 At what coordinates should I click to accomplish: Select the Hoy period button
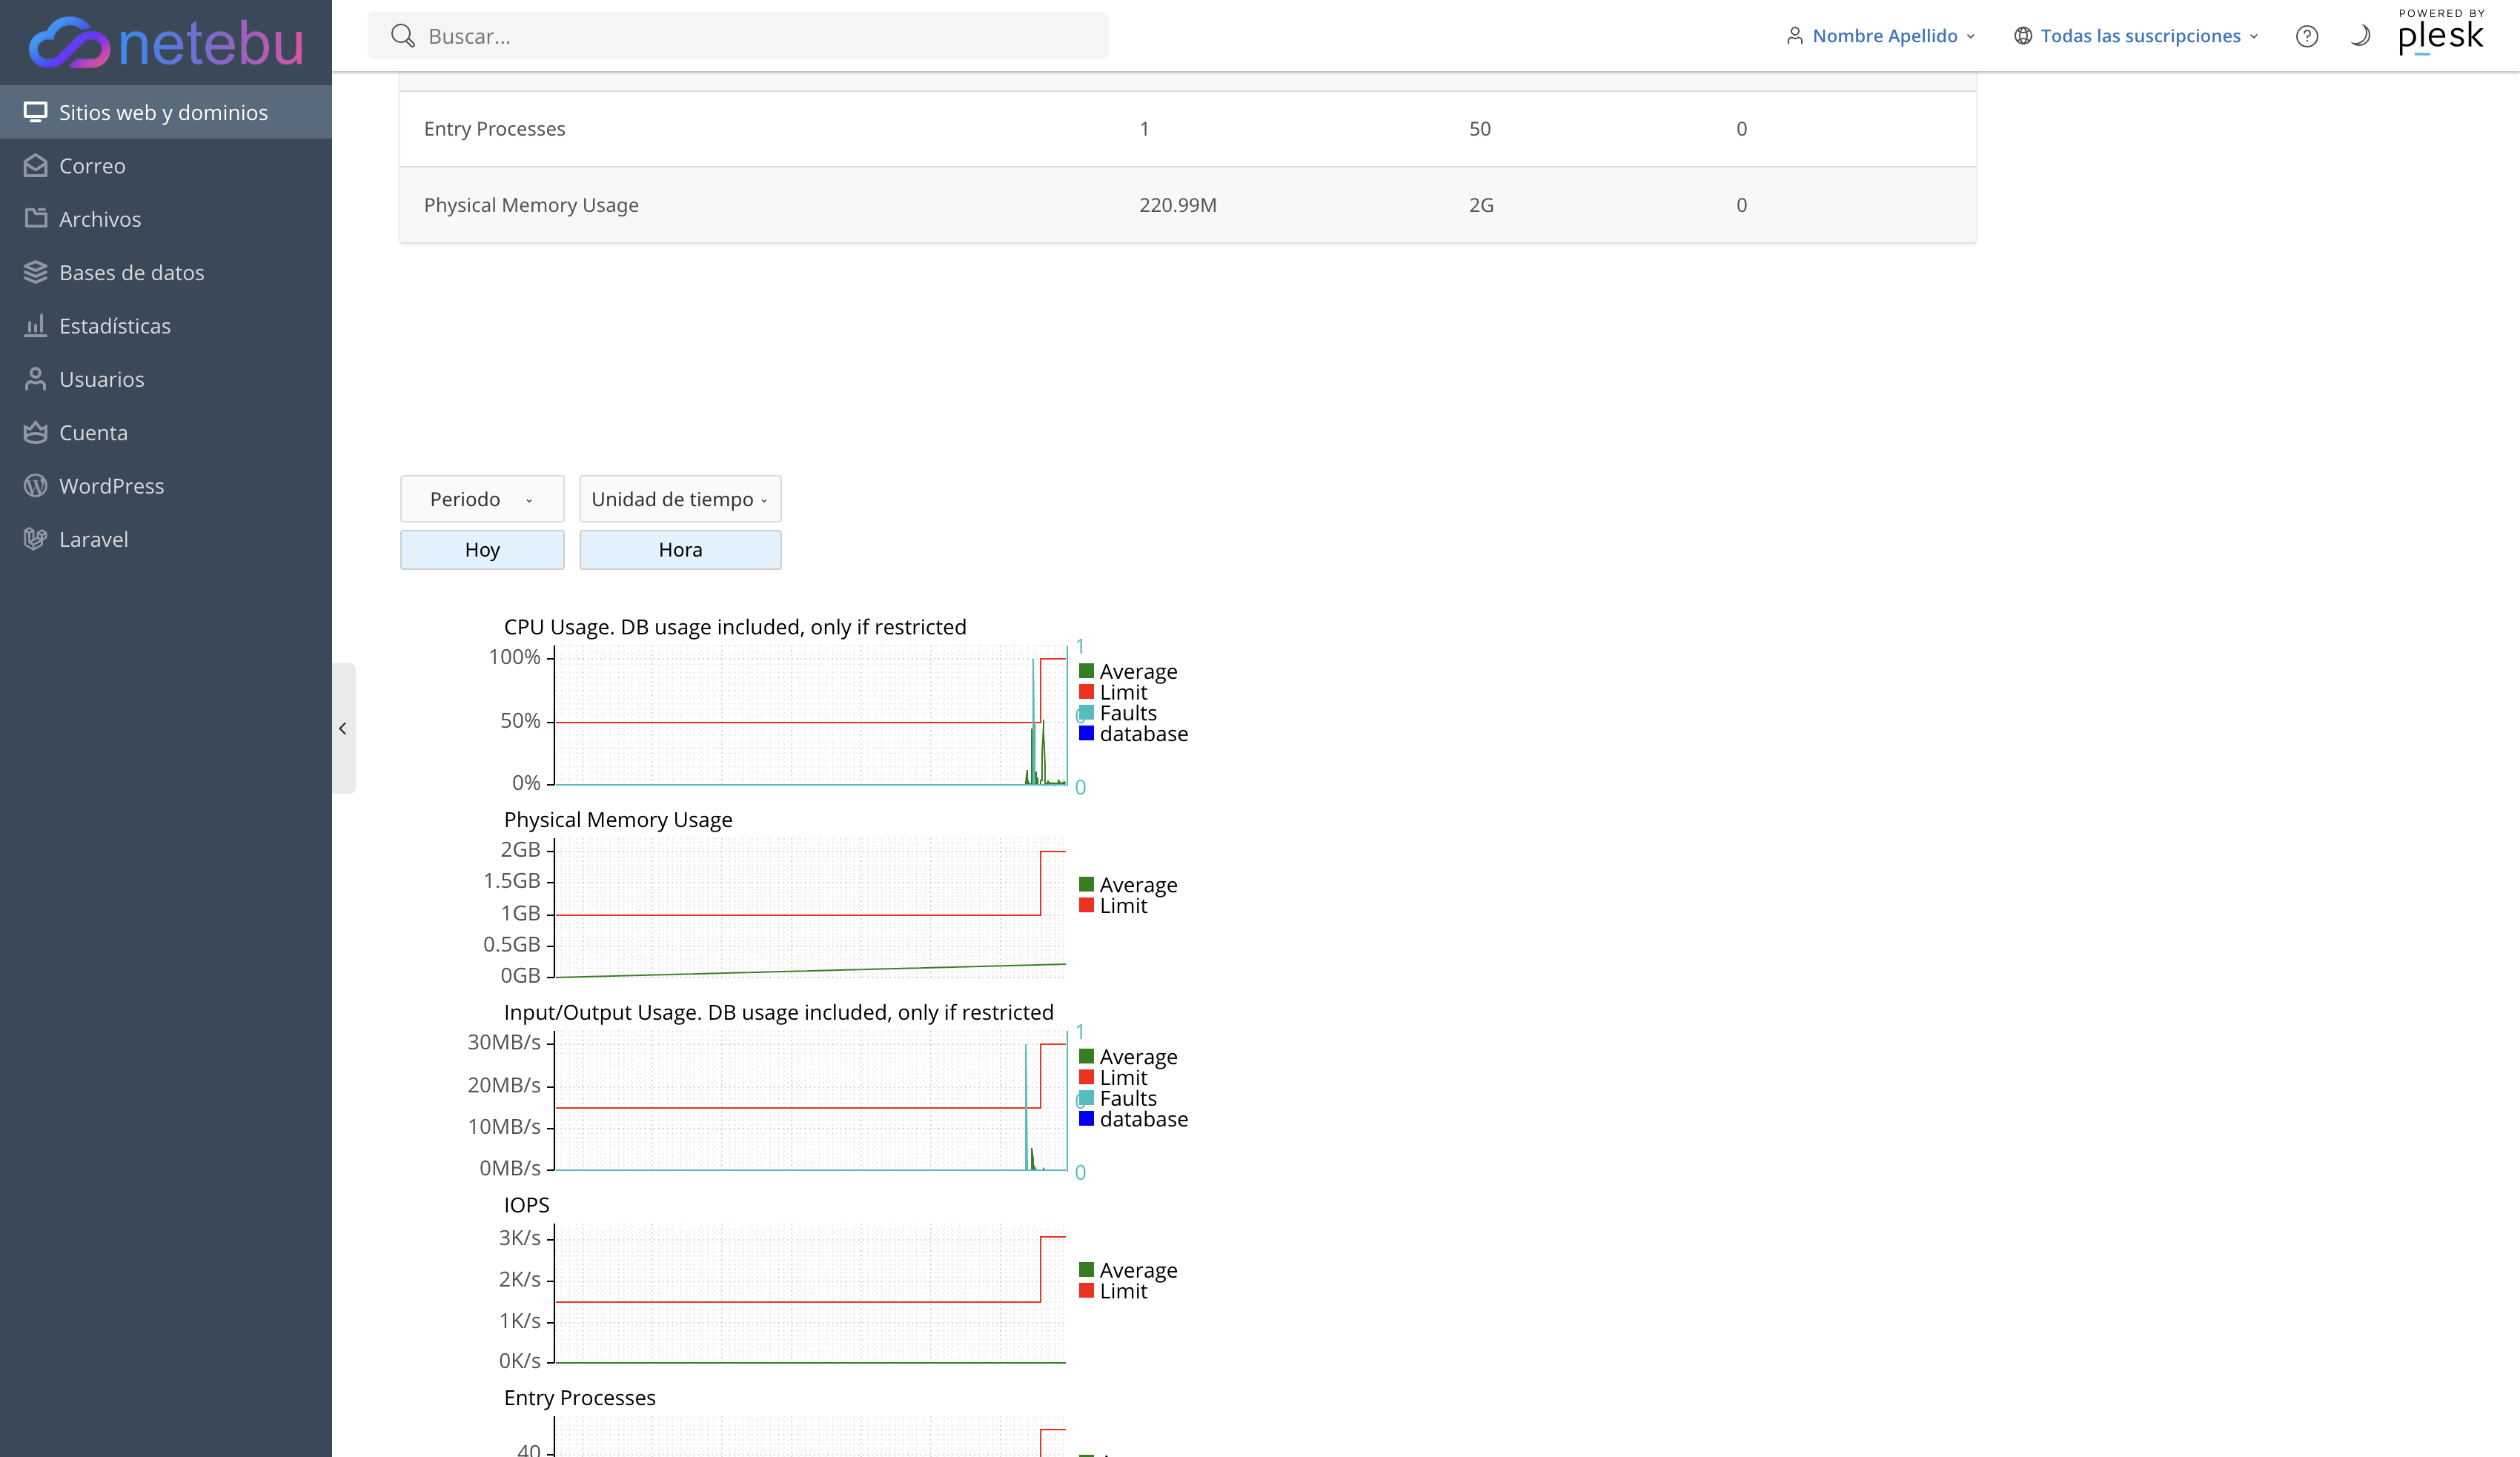click(x=482, y=550)
